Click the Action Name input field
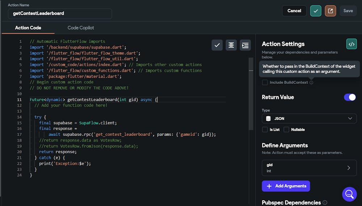The width and height of the screenshot is (362, 206). click(60, 13)
